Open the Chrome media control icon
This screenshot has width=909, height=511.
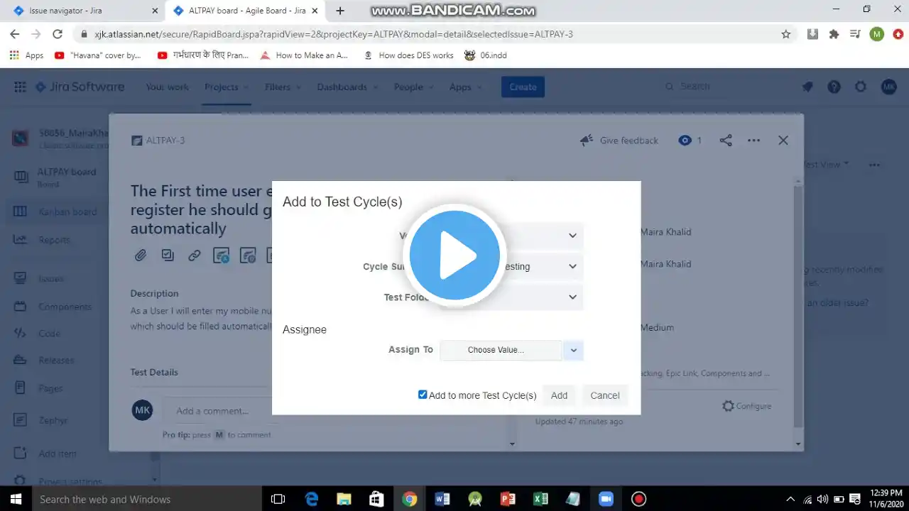(x=856, y=34)
